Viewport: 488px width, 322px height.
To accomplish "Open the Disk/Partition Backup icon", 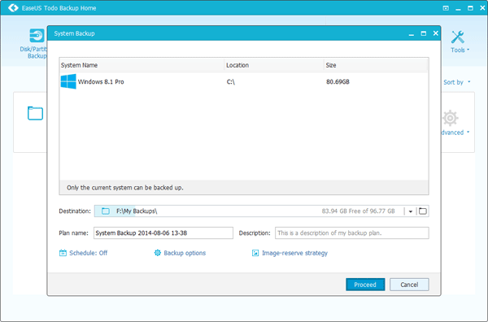I will [37, 36].
